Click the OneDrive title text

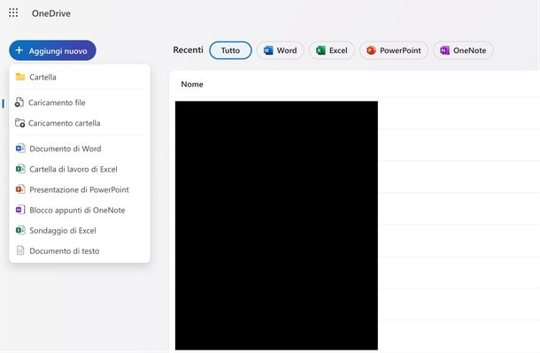click(x=51, y=13)
